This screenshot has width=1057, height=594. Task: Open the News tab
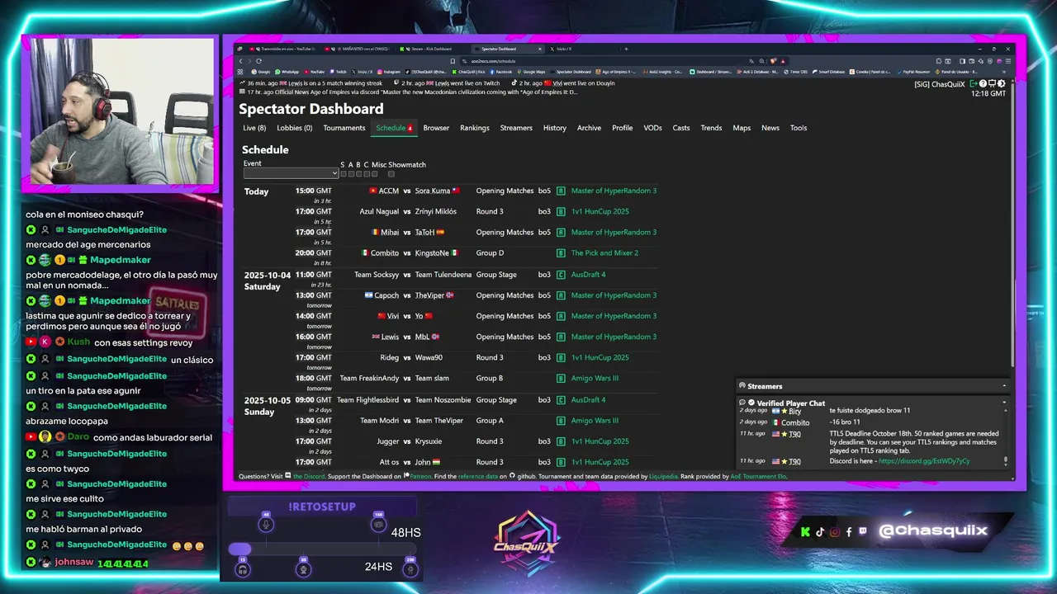[x=770, y=128]
